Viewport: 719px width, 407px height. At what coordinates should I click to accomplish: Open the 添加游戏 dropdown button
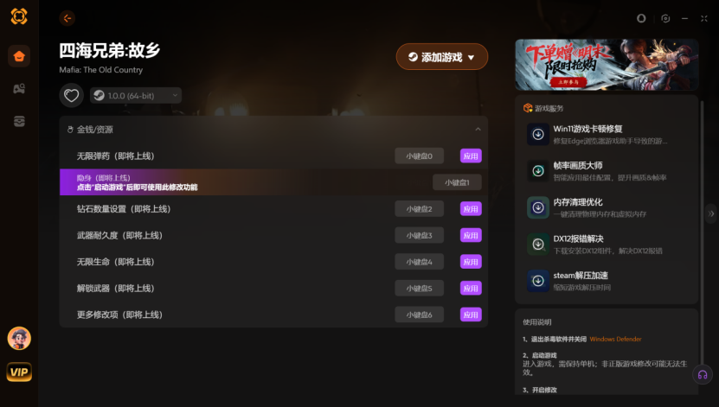[x=442, y=57]
